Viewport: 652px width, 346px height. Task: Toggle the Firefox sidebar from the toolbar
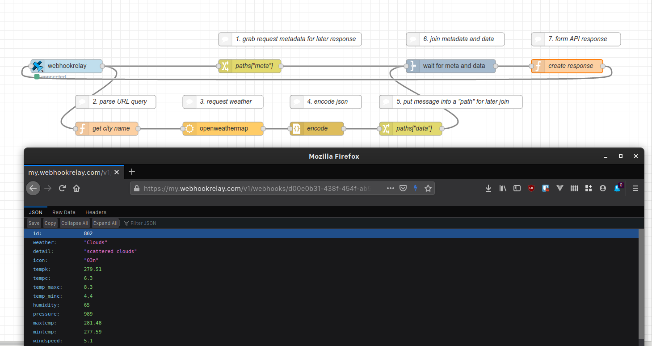(x=517, y=188)
